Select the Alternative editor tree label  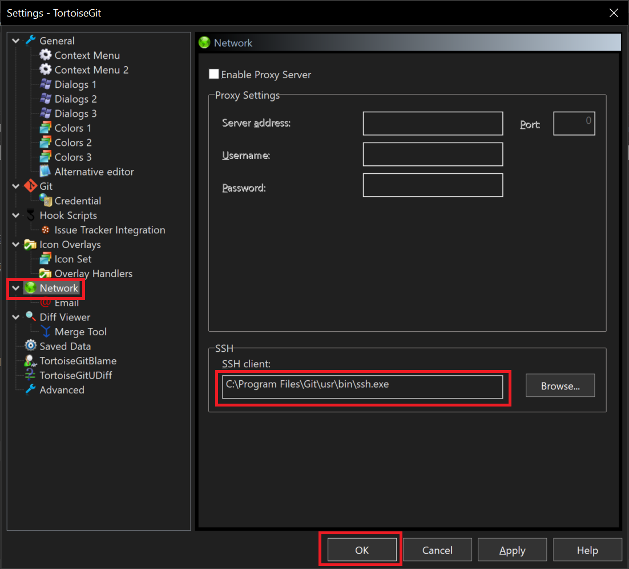click(x=94, y=172)
